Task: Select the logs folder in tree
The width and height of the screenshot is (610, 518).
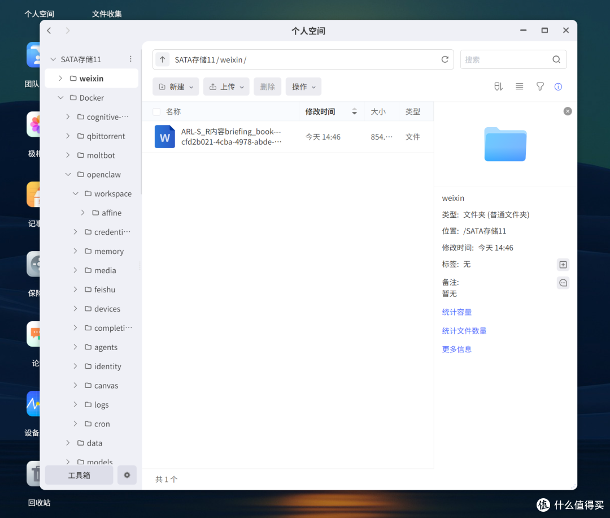Action: point(102,405)
